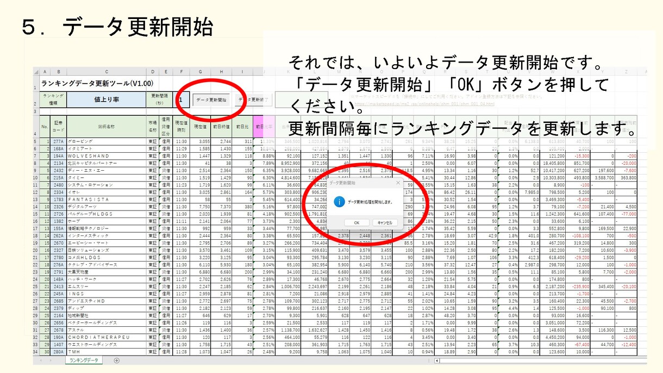Viewport: 663px width, 373px height.
Task: Select the cell システム・ロケーション
Action: (107, 184)
